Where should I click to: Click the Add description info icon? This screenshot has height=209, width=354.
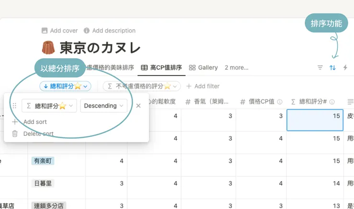tap(87, 31)
